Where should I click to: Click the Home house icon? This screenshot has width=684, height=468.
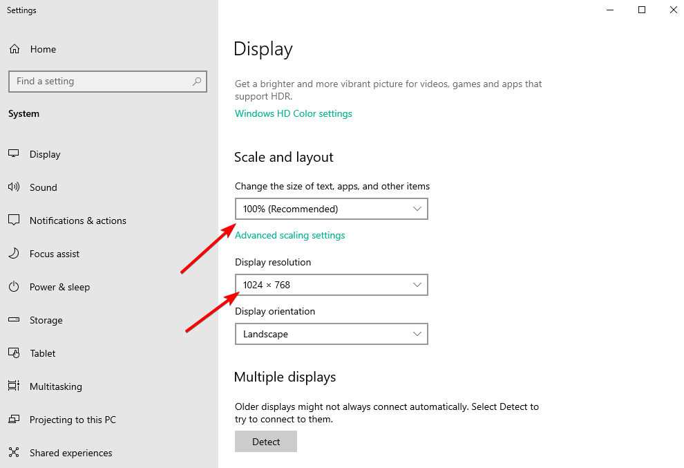(15, 49)
